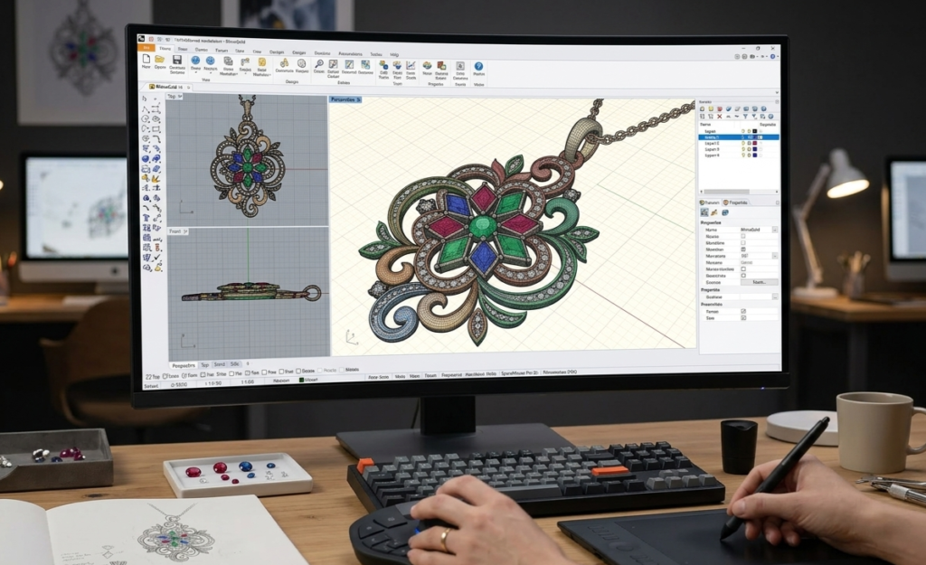This screenshot has width=926, height=565.
Task: Click the wide button in Properties panel
Action: point(759,282)
